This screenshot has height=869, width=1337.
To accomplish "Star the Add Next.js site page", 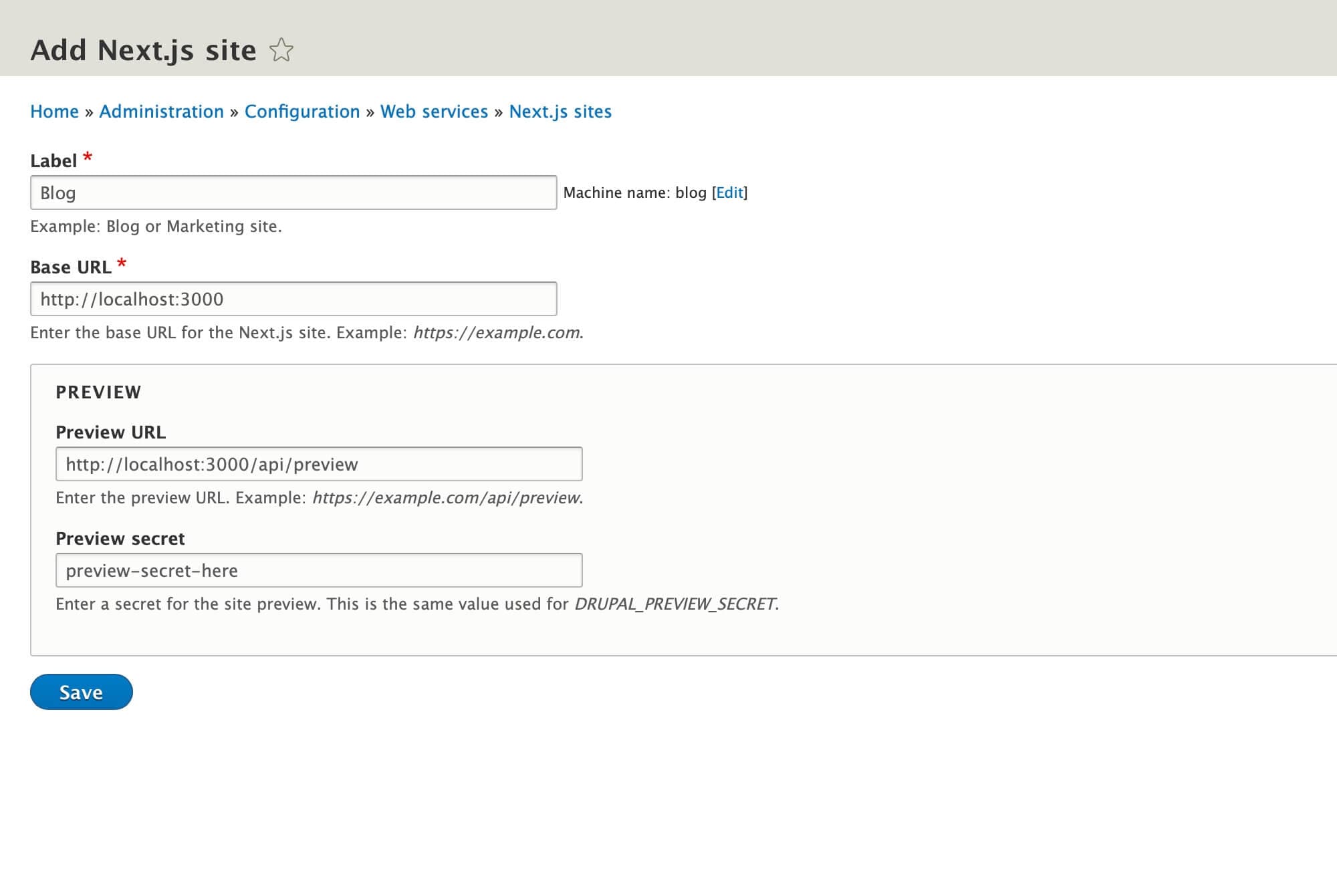I will tap(281, 50).
